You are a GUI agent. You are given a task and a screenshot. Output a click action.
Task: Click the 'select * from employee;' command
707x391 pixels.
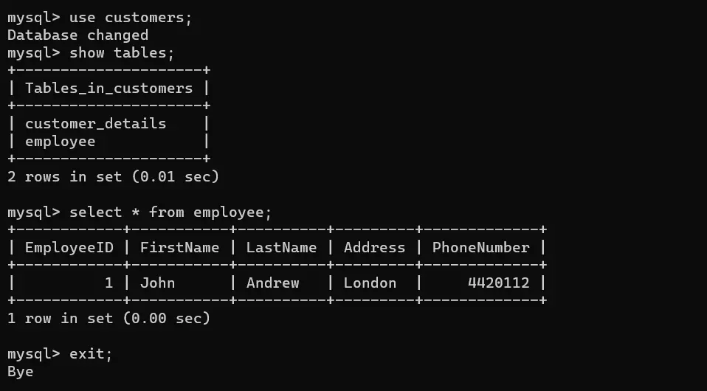(x=170, y=212)
